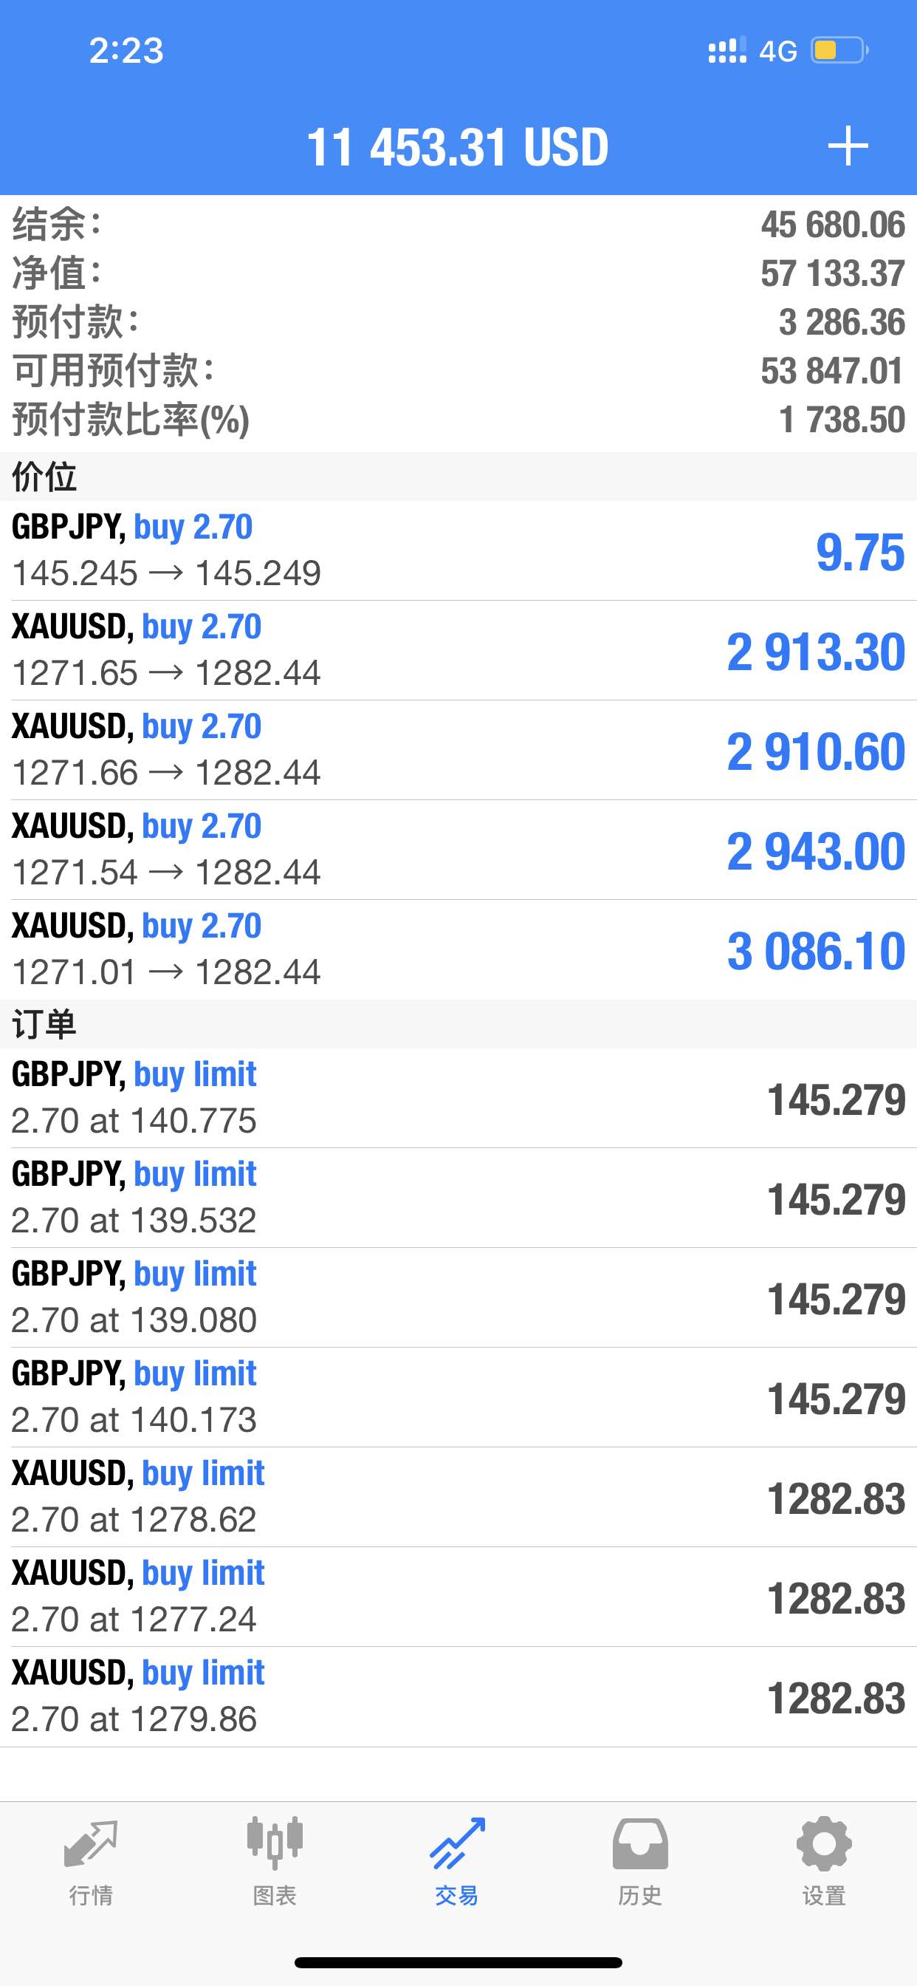This screenshot has height=1986, width=917.
Task: Select GBPJPY buy limit at 140.775
Action: tap(458, 1098)
